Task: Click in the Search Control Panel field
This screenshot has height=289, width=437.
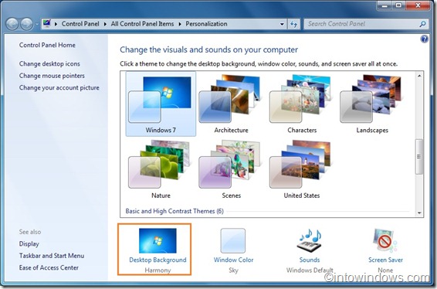Action: click(x=362, y=24)
